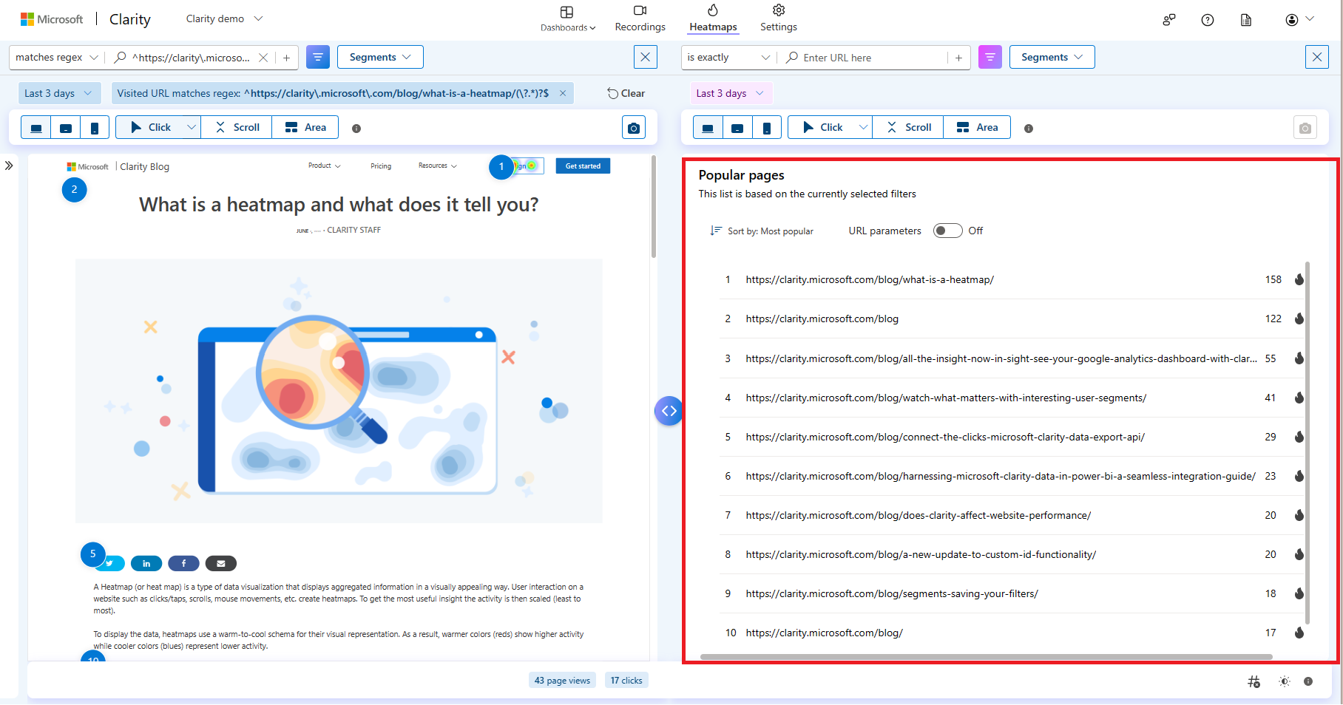Screen dimensions: 1343x705
Task: Open the account profile menu
Action: pos(1299,20)
